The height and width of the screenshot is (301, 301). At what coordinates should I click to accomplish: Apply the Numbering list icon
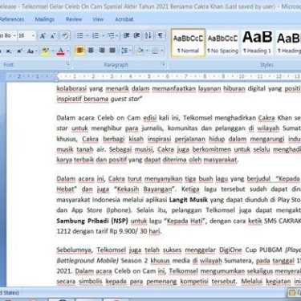[x=96, y=35]
